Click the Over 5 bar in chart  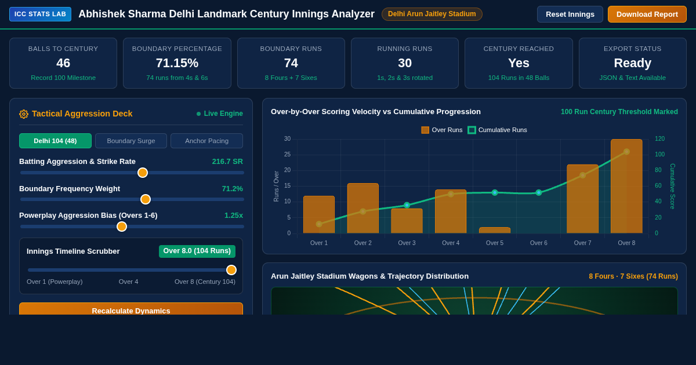[x=495, y=231]
